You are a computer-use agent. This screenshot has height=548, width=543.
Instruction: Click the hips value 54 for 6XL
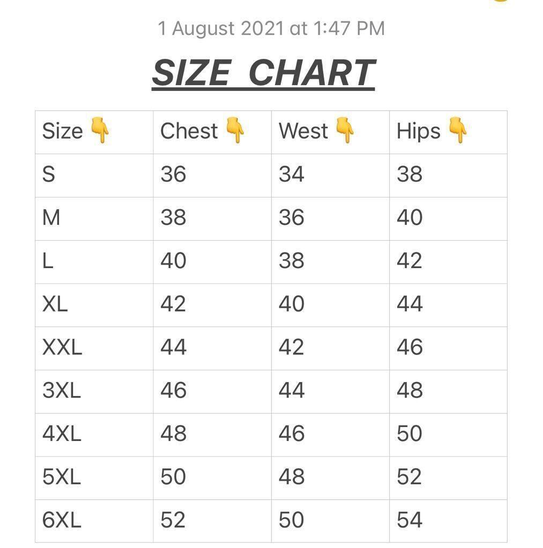[410, 520]
